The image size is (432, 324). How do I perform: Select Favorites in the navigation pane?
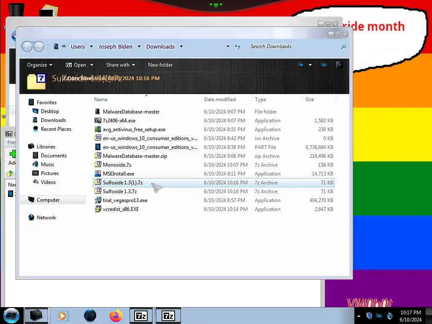point(46,103)
